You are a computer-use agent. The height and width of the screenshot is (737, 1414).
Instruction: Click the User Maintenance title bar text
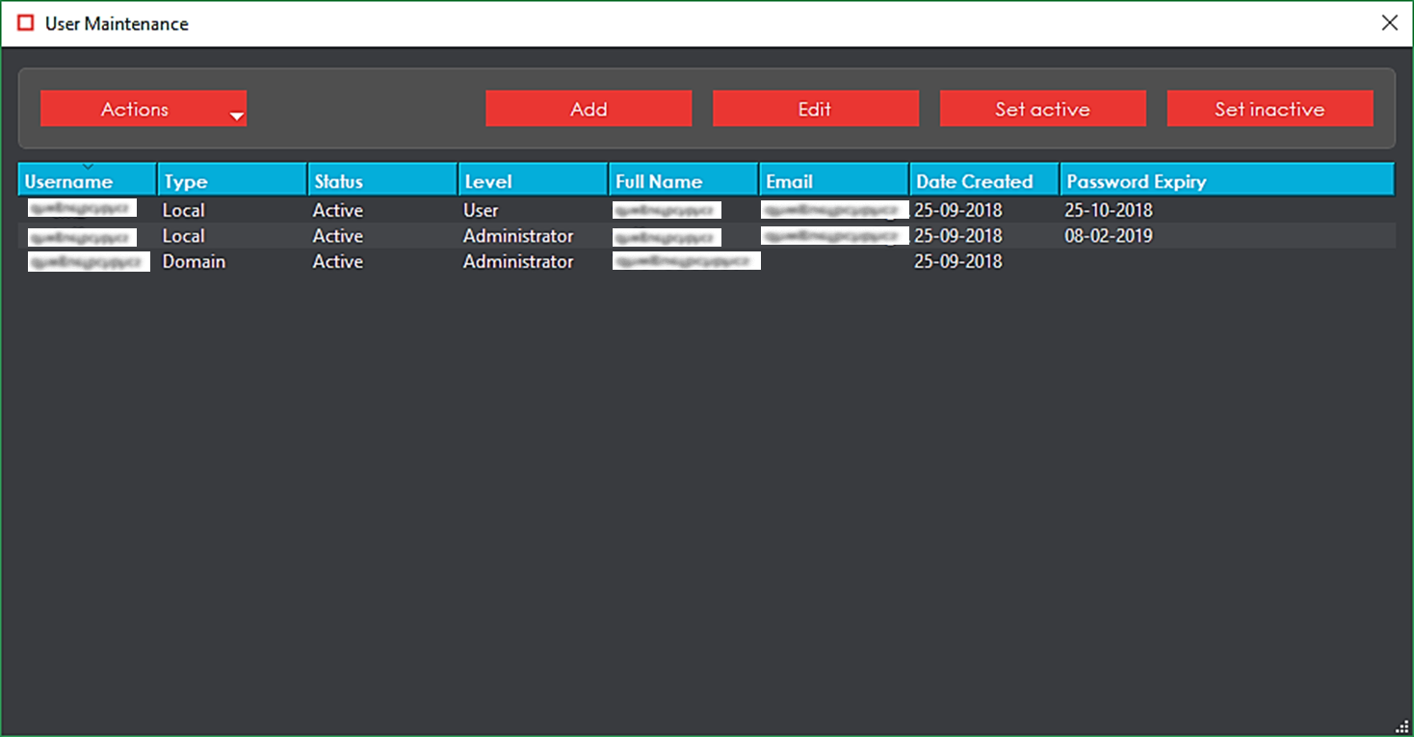point(117,24)
